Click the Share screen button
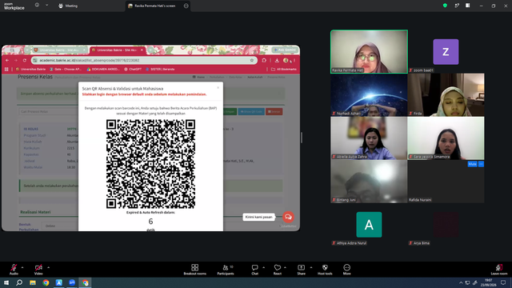512x288 pixels. (x=301, y=270)
